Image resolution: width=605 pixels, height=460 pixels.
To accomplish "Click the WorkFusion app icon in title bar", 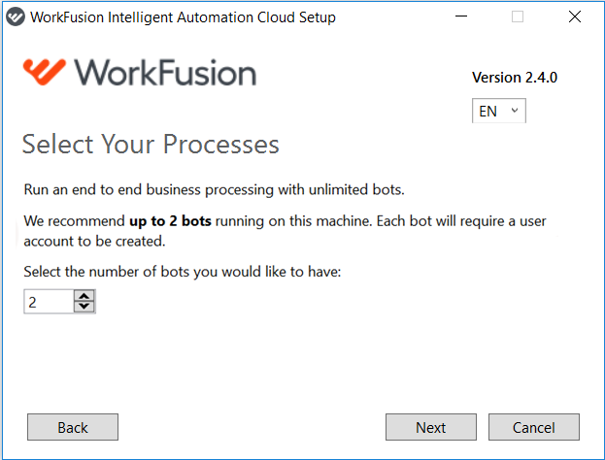I will [x=16, y=16].
